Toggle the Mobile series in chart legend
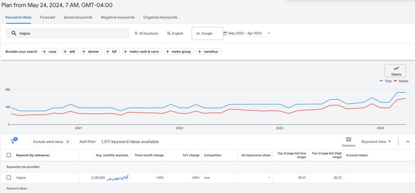415x193 pixels. tap(401, 81)
